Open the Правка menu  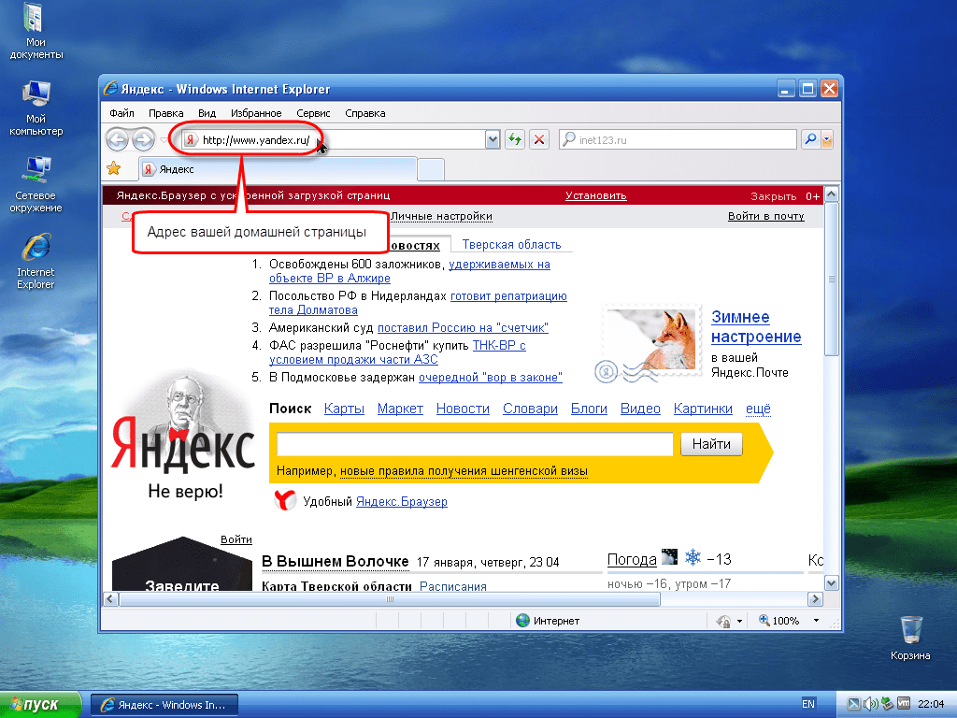166,113
